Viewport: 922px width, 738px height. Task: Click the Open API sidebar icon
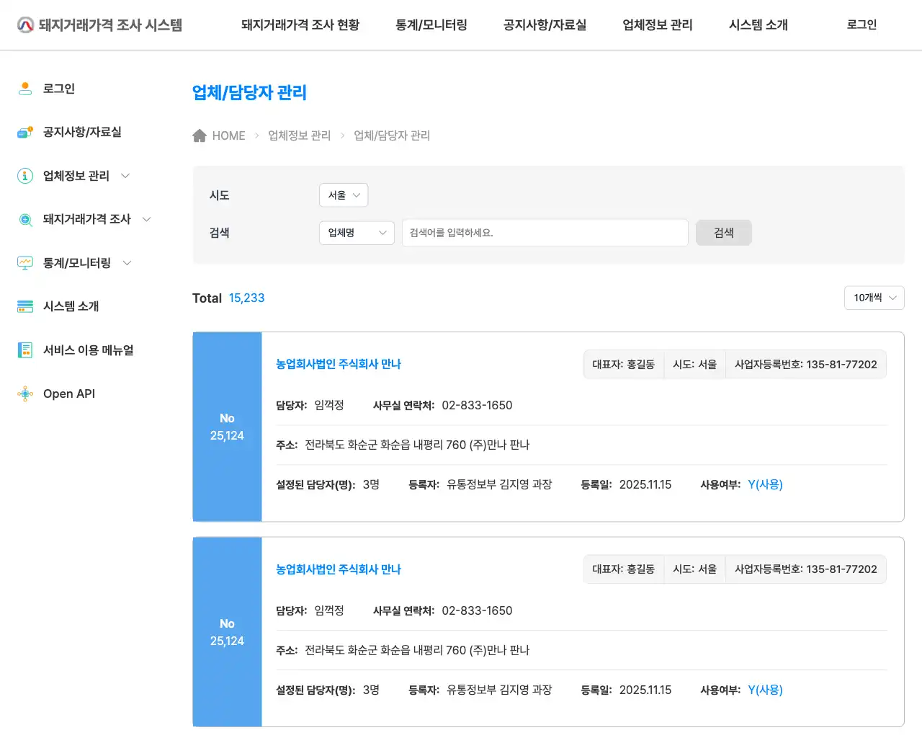click(25, 394)
